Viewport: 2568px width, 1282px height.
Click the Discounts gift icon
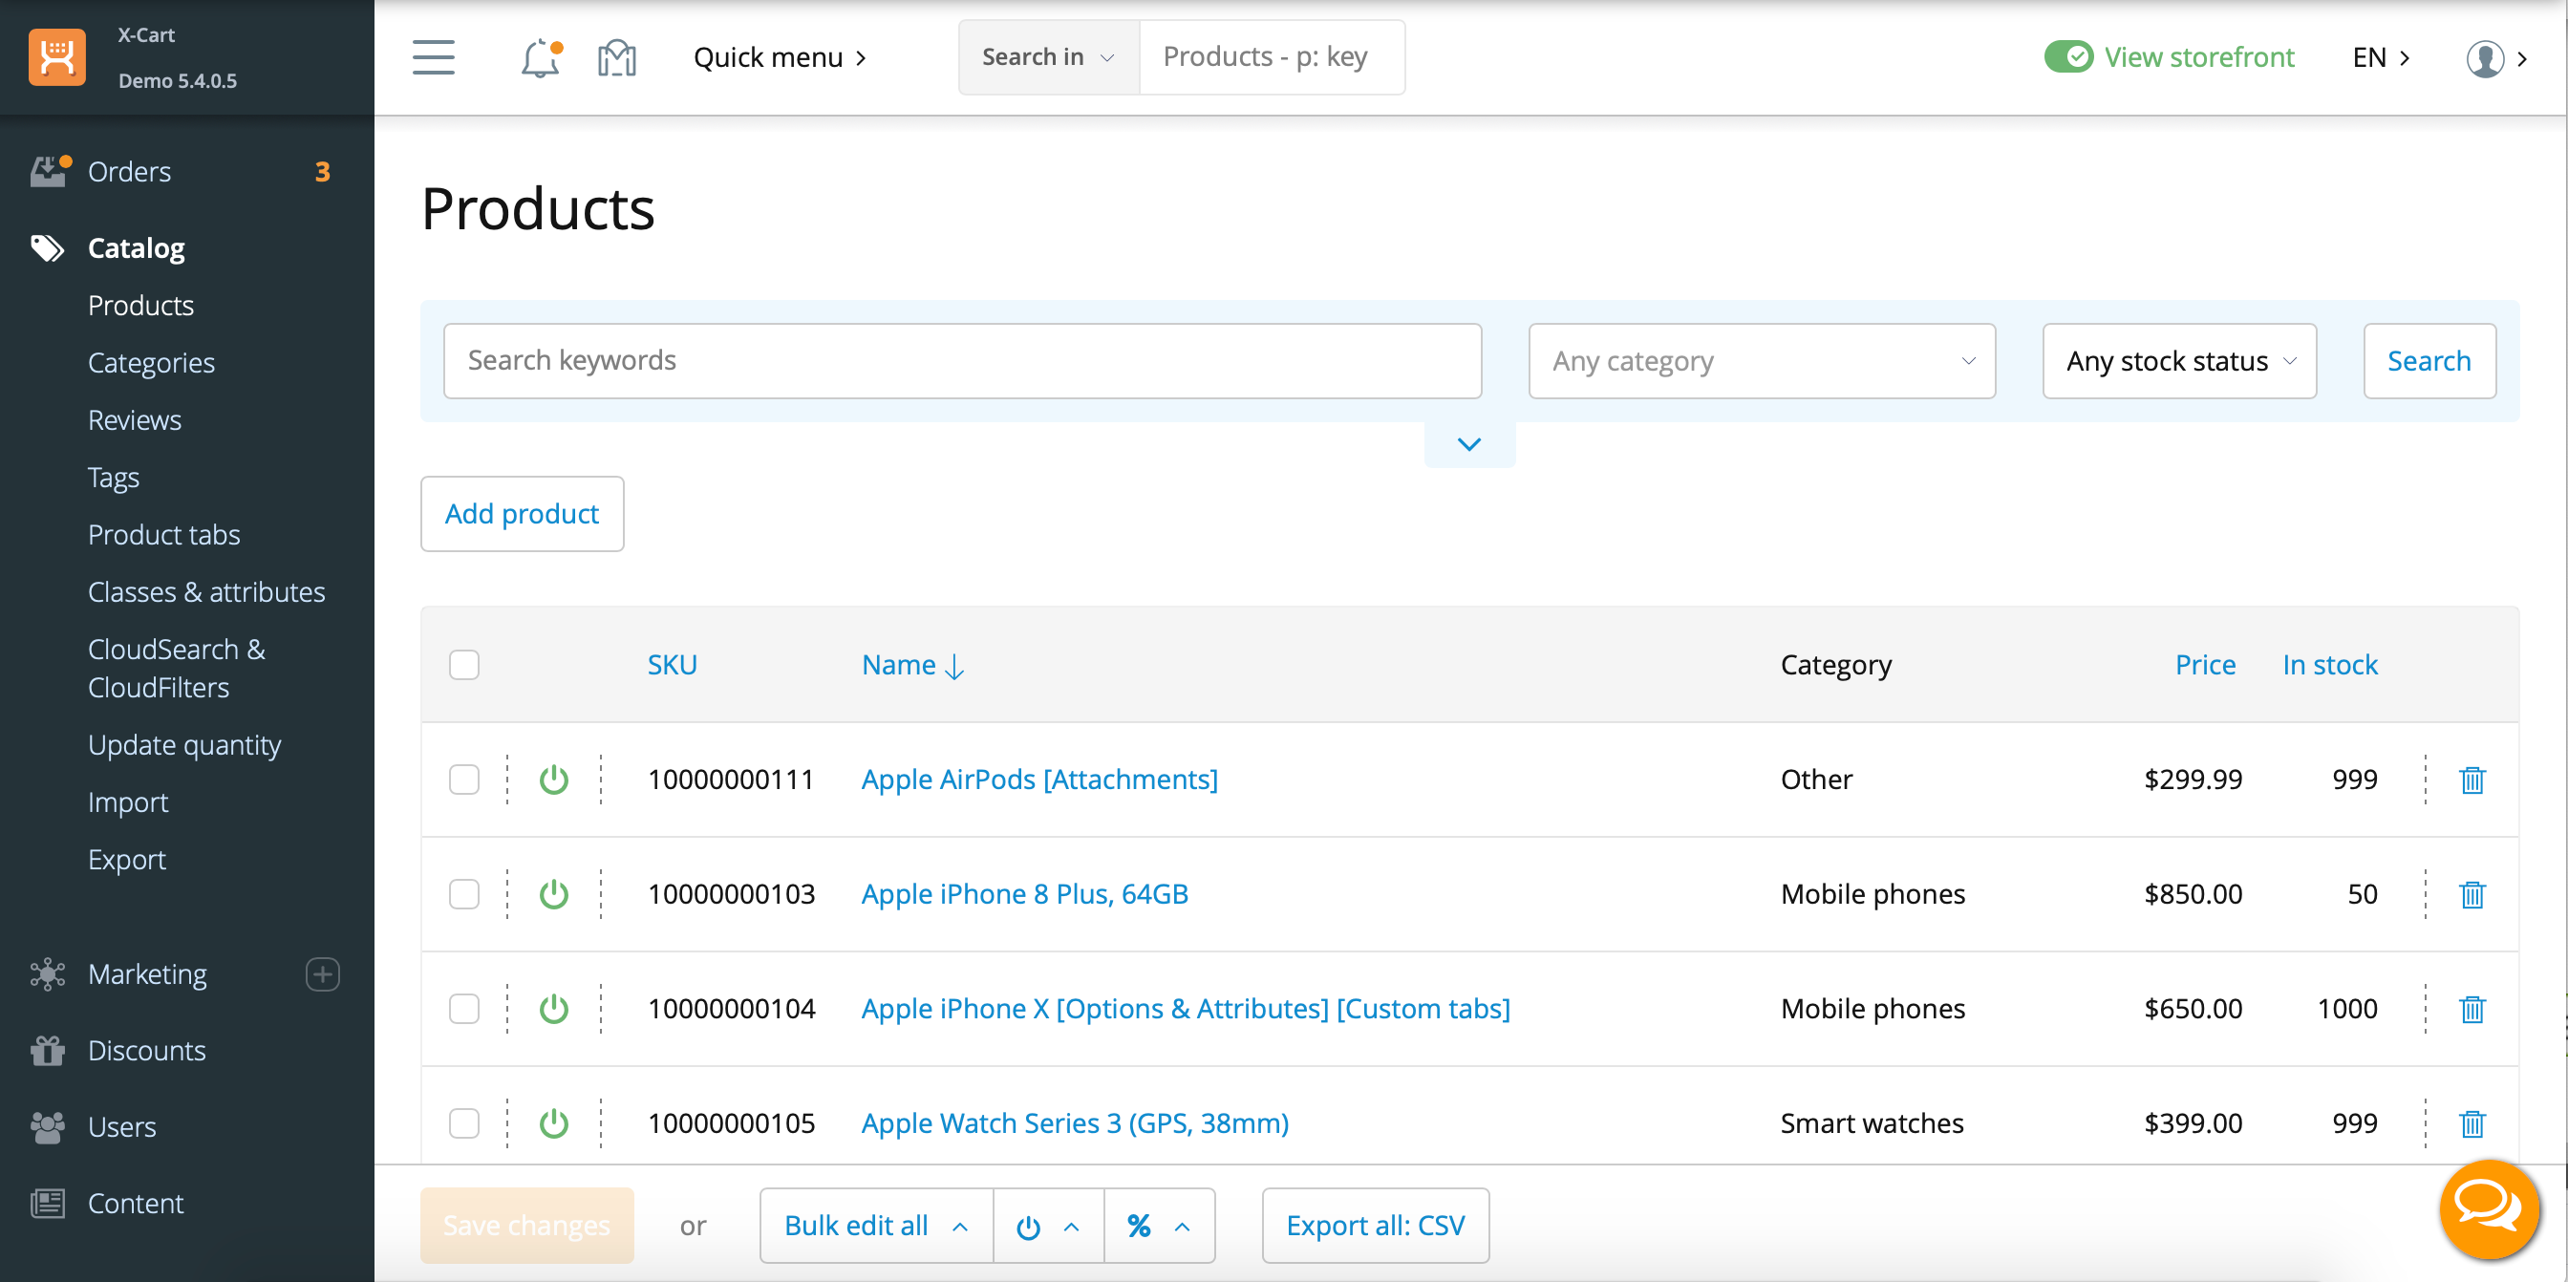(47, 1051)
